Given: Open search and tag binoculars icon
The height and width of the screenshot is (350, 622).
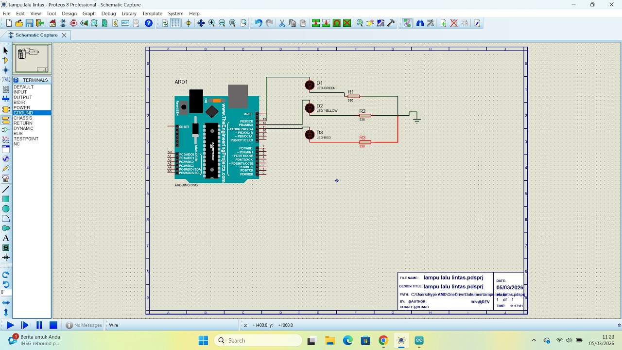Looking at the screenshot, I should click(420, 23).
